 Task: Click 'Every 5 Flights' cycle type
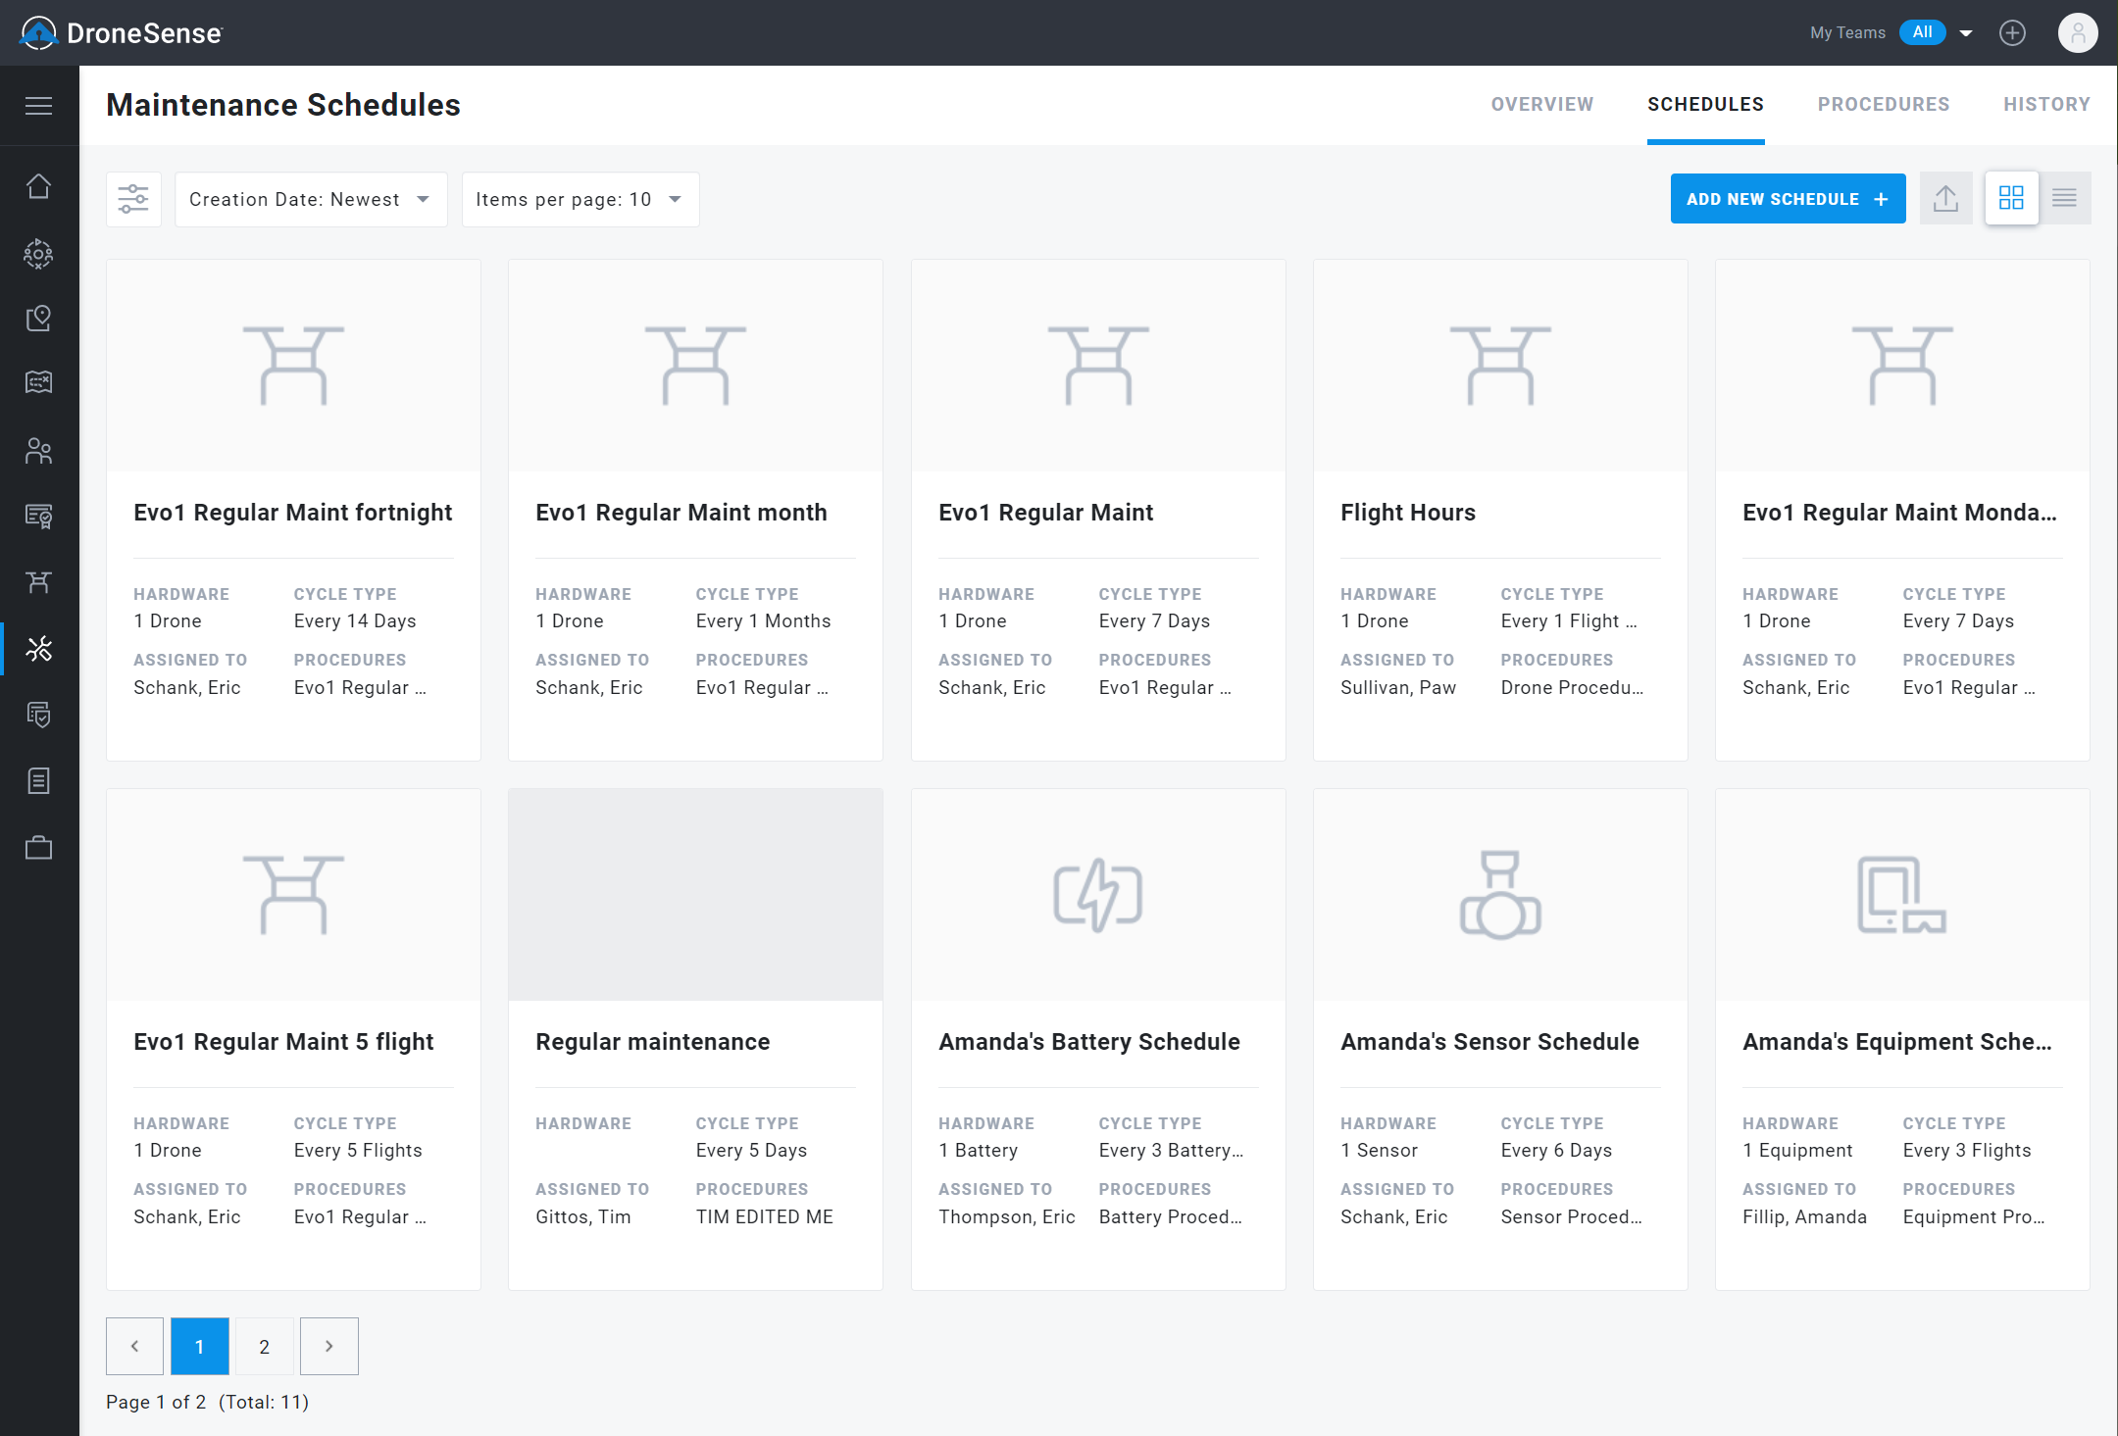pyautogui.click(x=358, y=1150)
